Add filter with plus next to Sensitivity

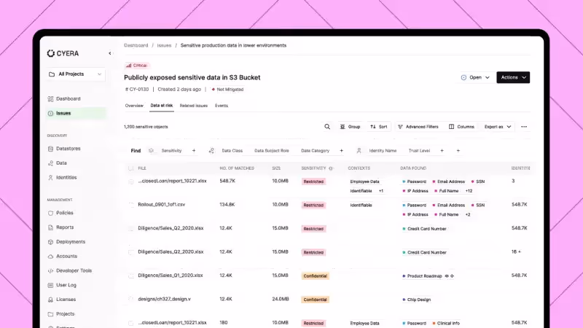point(194,151)
